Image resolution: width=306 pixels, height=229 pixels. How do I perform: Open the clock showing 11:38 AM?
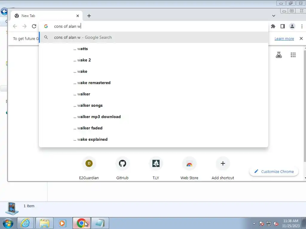[x=290, y=223]
